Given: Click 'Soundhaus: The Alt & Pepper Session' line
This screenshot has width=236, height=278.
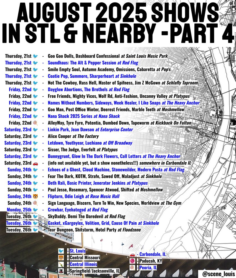Looking at the screenshot, I should point(93,63).
